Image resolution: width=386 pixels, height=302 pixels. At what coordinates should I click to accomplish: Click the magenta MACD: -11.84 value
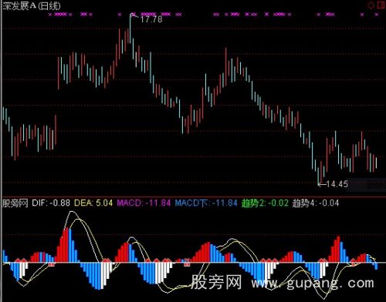click(144, 203)
